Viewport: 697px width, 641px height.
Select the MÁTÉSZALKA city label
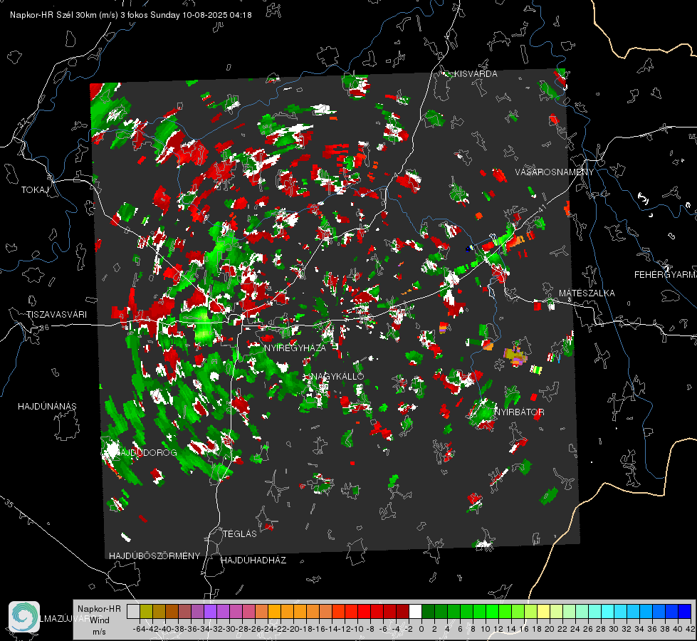pyautogui.click(x=587, y=293)
